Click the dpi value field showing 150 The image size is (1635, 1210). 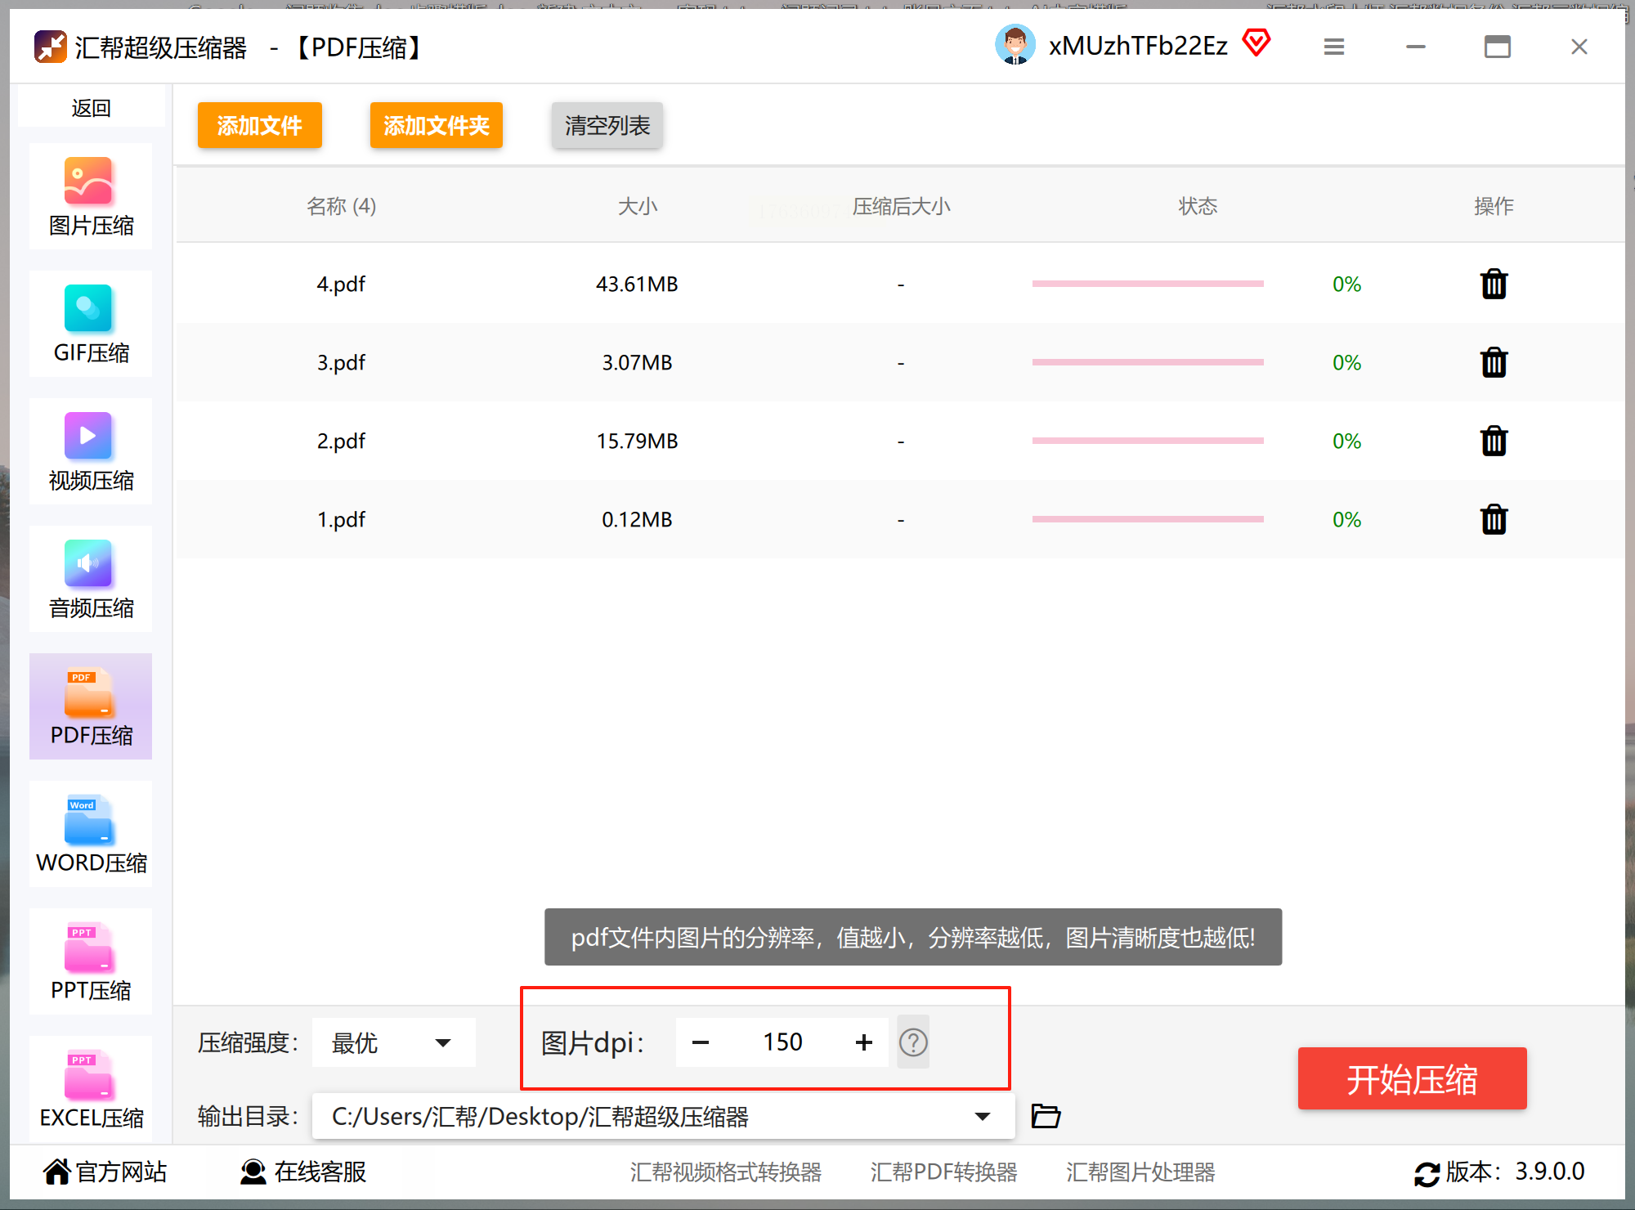coord(782,1042)
